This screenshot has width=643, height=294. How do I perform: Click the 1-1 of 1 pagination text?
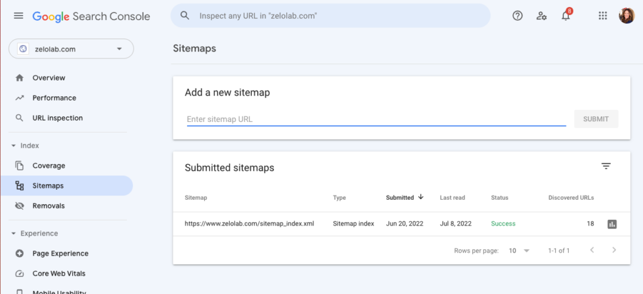[558, 251]
